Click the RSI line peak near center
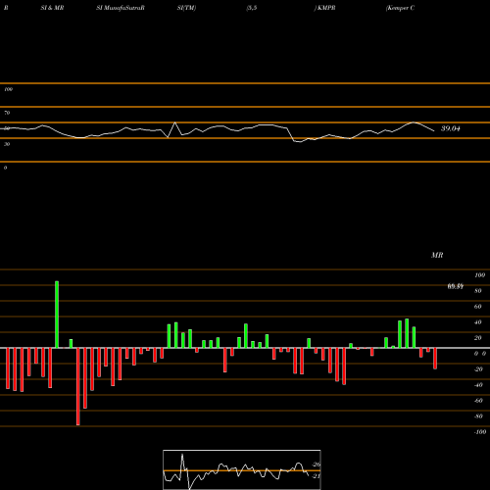Screen dimensions: 490x490 175,122
